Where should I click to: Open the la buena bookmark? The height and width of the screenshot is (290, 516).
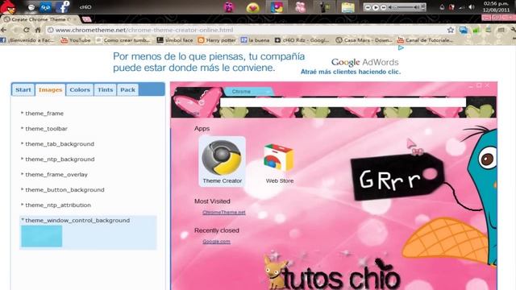click(255, 40)
